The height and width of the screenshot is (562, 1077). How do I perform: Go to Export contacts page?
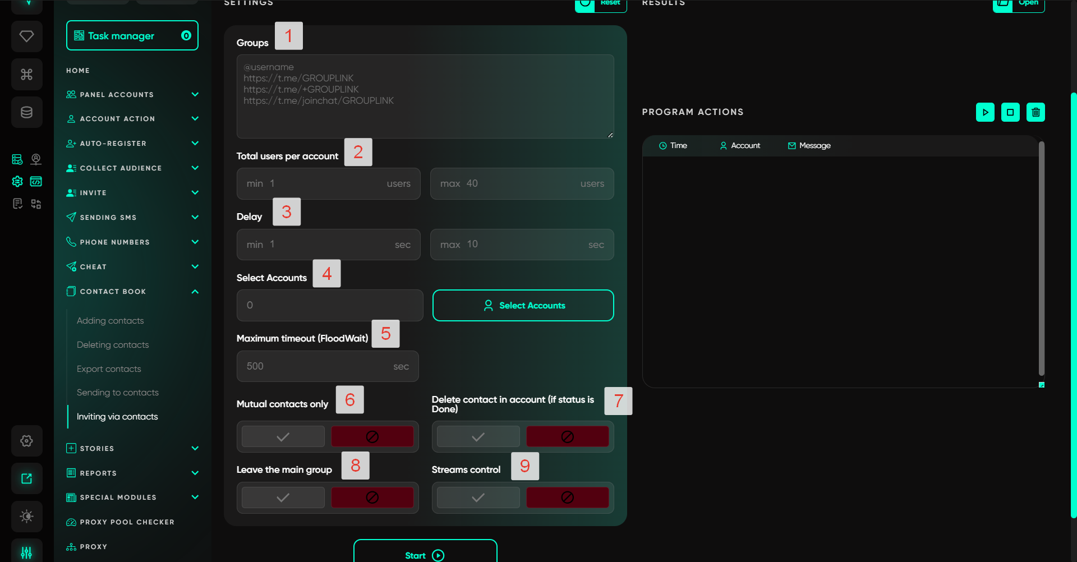pos(109,369)
